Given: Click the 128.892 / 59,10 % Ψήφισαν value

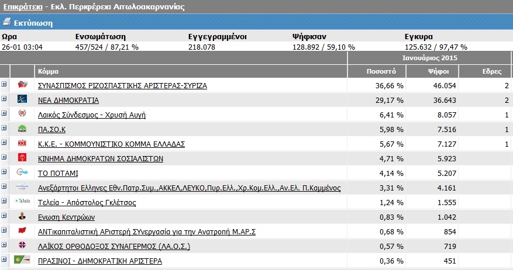Looking at the screenshot, I should 323,47.
